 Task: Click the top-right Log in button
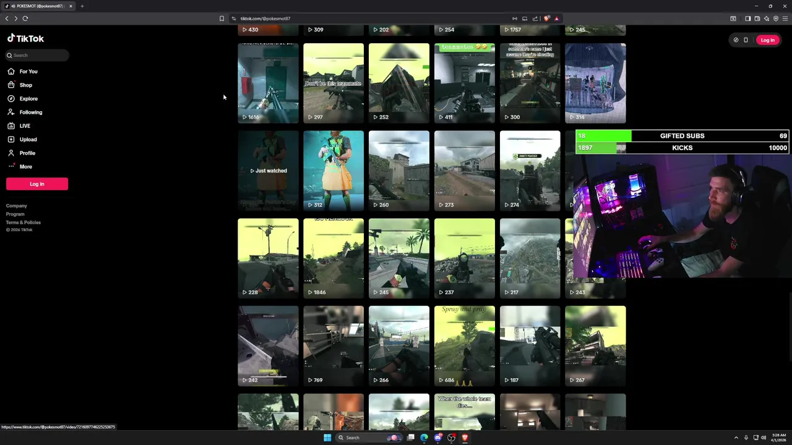coord(767,40)
